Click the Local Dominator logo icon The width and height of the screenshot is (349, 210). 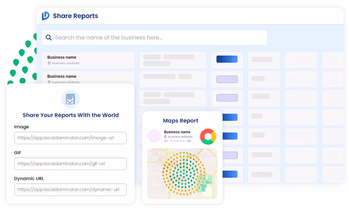(46, 16)
